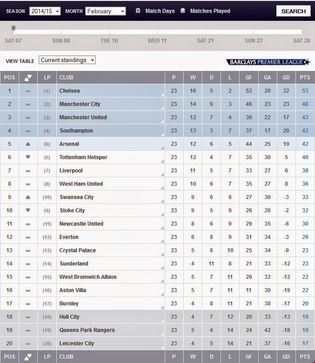Sort the table by PTS column header
315x363 pixels.
pyautogui.click(x=305, y=78)
